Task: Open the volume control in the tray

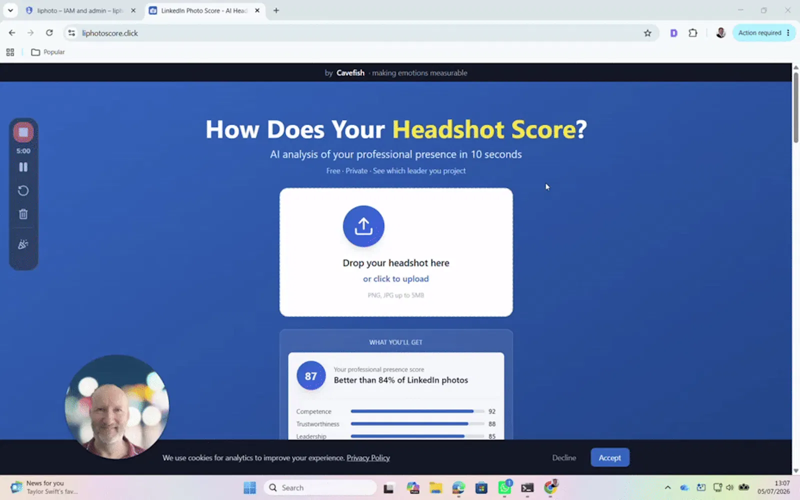Action: [x=730, y=487]
